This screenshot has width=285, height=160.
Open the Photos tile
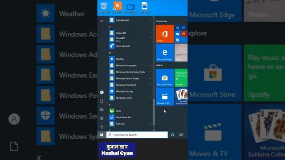tap(181, 52)
